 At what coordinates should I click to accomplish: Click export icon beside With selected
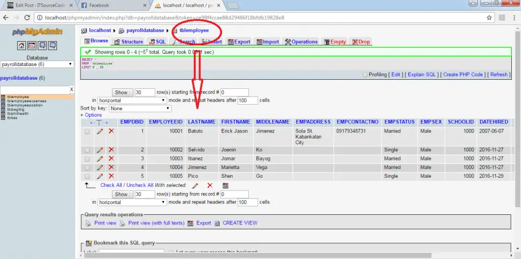click(x=225, y=186)
